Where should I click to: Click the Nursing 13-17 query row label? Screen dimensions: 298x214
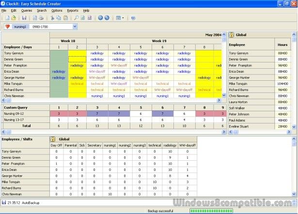click(x=26, y=120)
